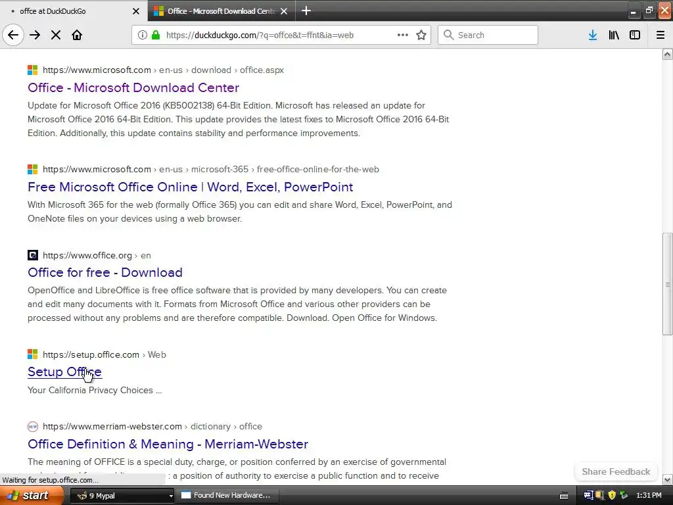The height and width of the screenshot is (505, 673).
Task: Open Merriam-Webster Office Definition result
Action: [x=168, y=444]
